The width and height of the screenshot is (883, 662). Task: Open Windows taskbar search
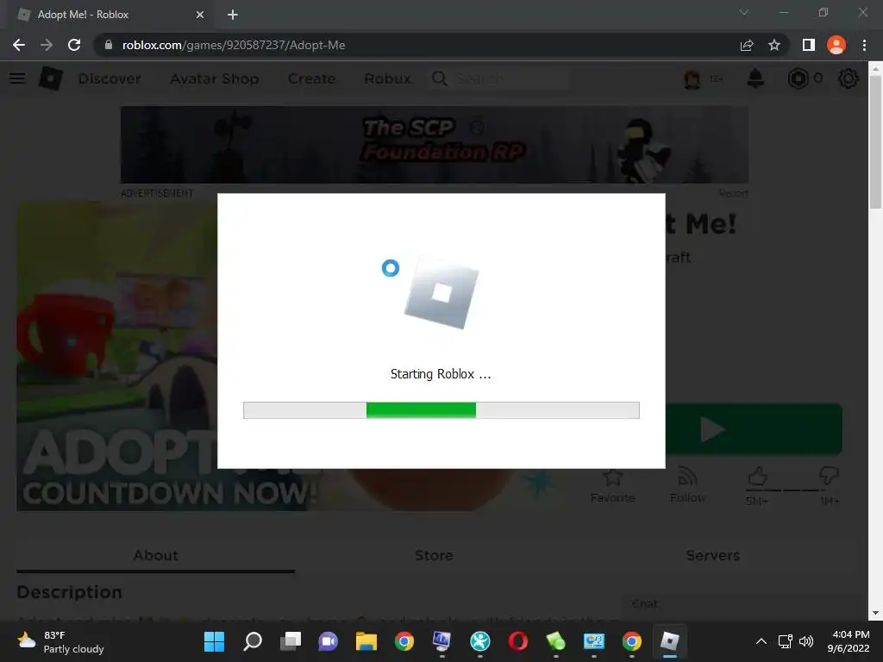click(x=253, y=641)
